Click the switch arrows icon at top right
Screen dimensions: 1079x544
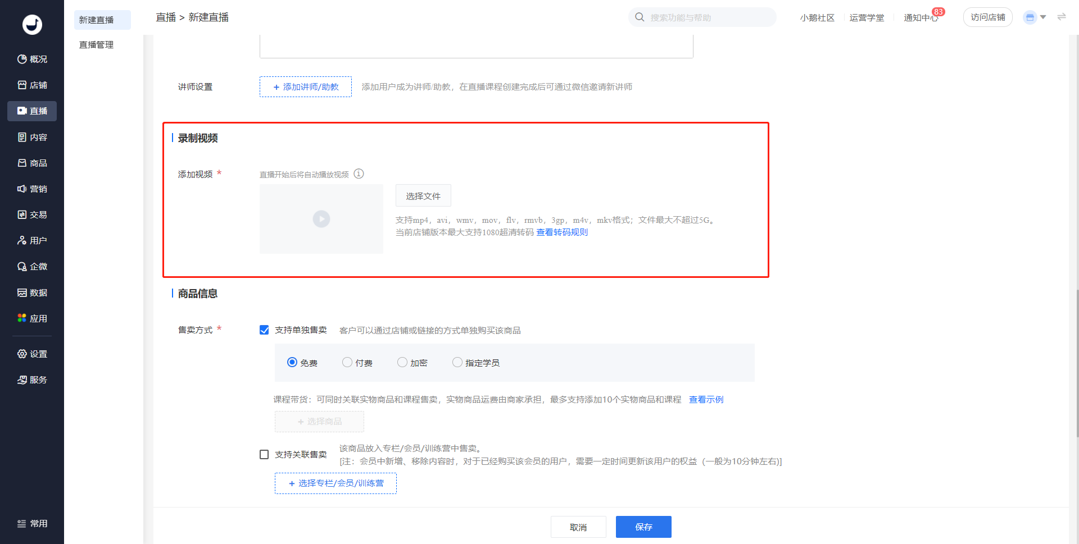click(1062, 17)
